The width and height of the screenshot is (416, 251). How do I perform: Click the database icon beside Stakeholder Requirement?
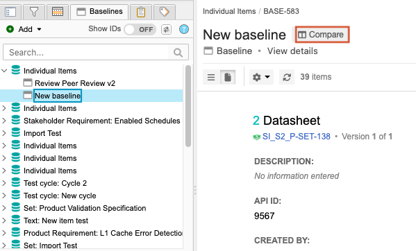point(16,120)
